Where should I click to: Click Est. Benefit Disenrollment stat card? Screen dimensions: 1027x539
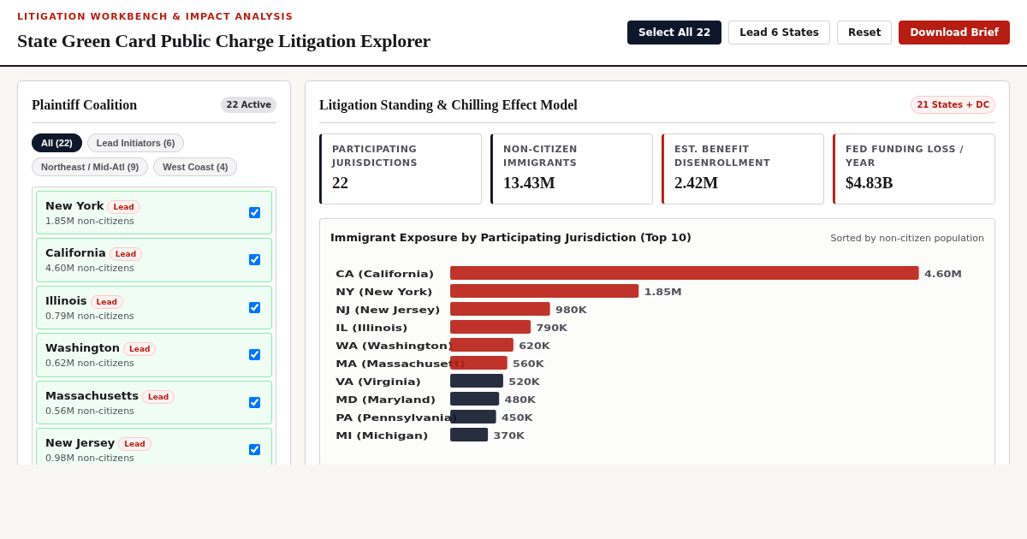(743, 169)
